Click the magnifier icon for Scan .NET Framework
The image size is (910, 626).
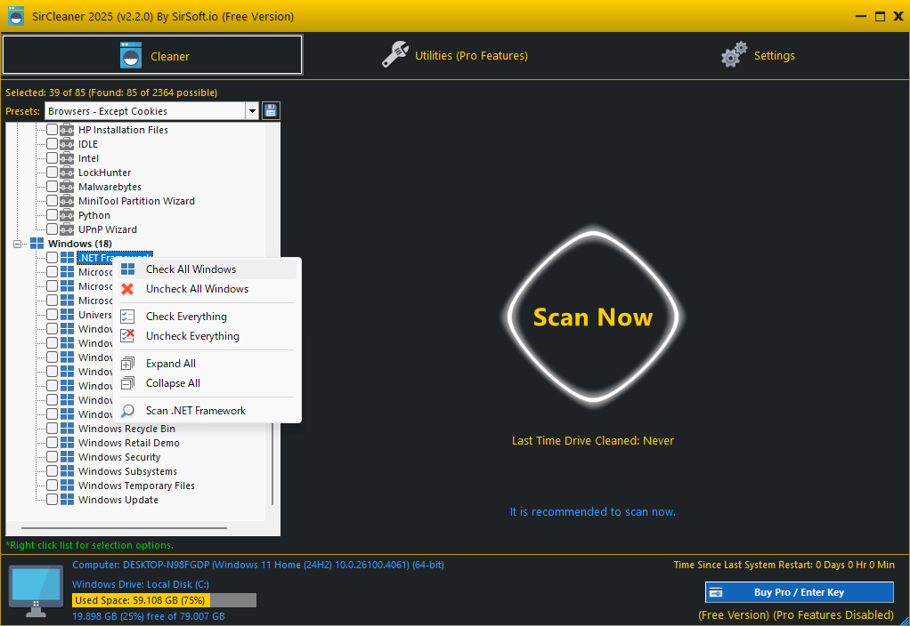pyautogui.click(x=127, y=411)
